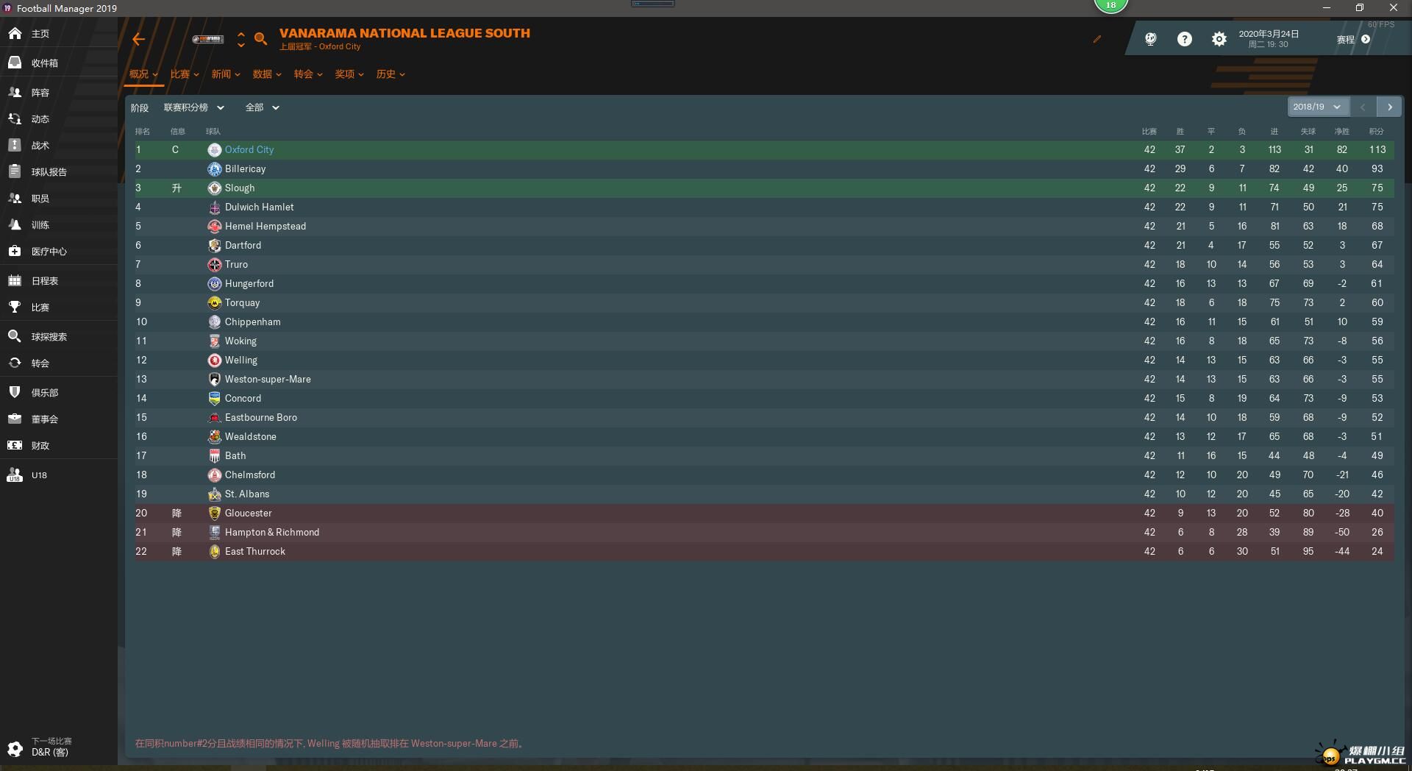This screenshot has width=1412, height=771.
Task: Open the U18 squad icon
Action: [x=15, y=475]
